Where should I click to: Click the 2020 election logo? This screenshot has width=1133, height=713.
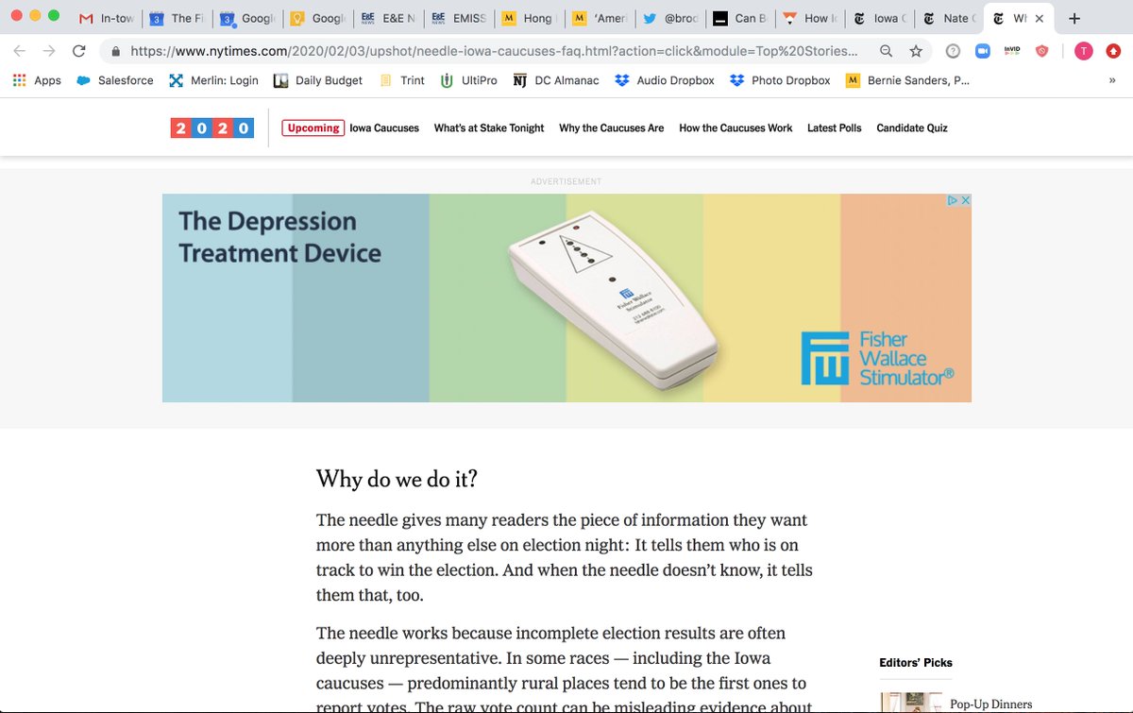212,128
